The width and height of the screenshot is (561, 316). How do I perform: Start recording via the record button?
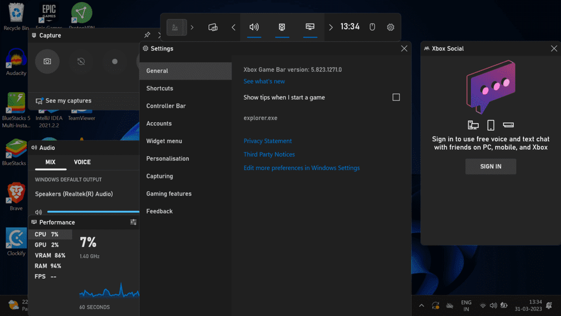(115, 61)
